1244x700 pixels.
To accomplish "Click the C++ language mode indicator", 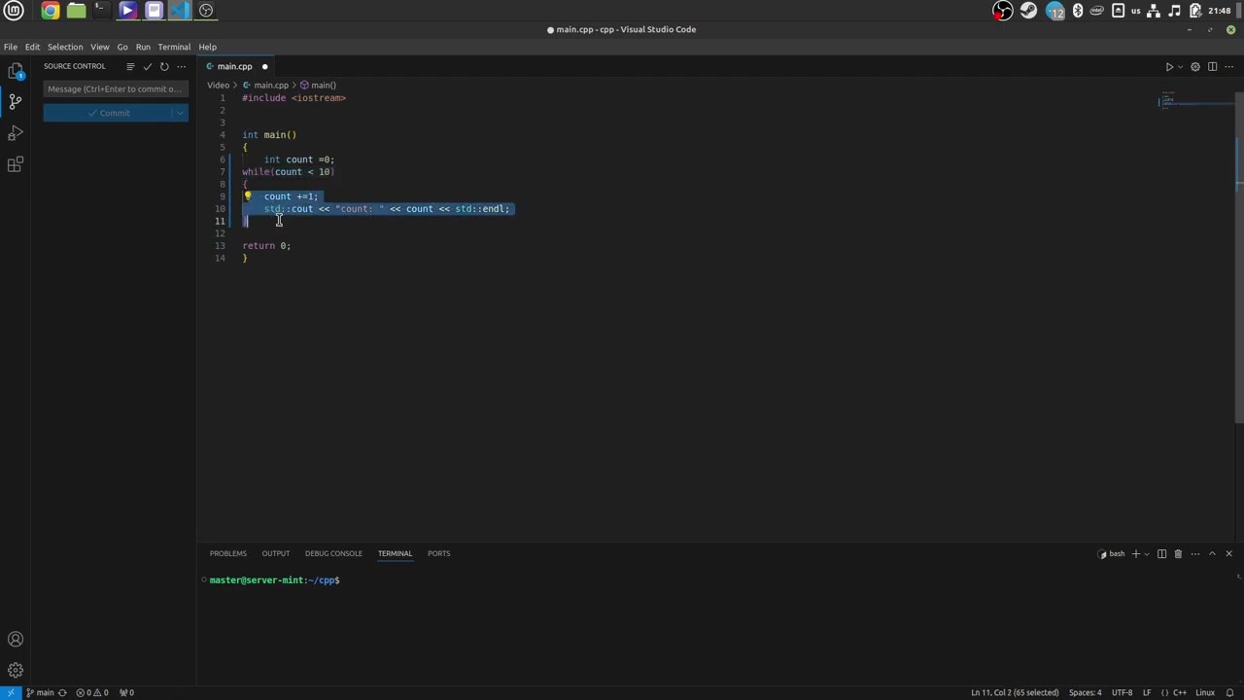I will pos(1179,693).
